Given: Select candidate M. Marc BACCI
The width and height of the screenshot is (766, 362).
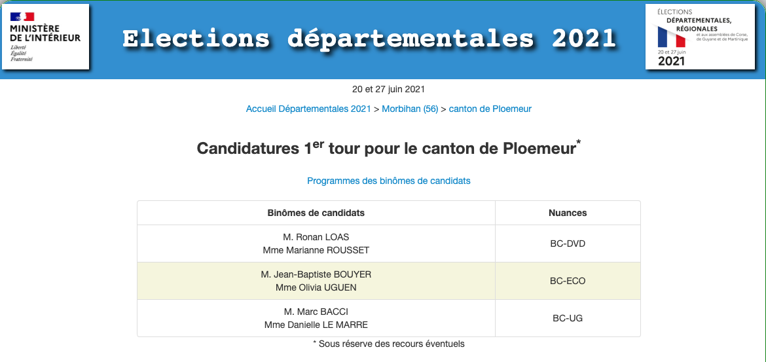Looking at the screenshot, I should coord(316,312).
